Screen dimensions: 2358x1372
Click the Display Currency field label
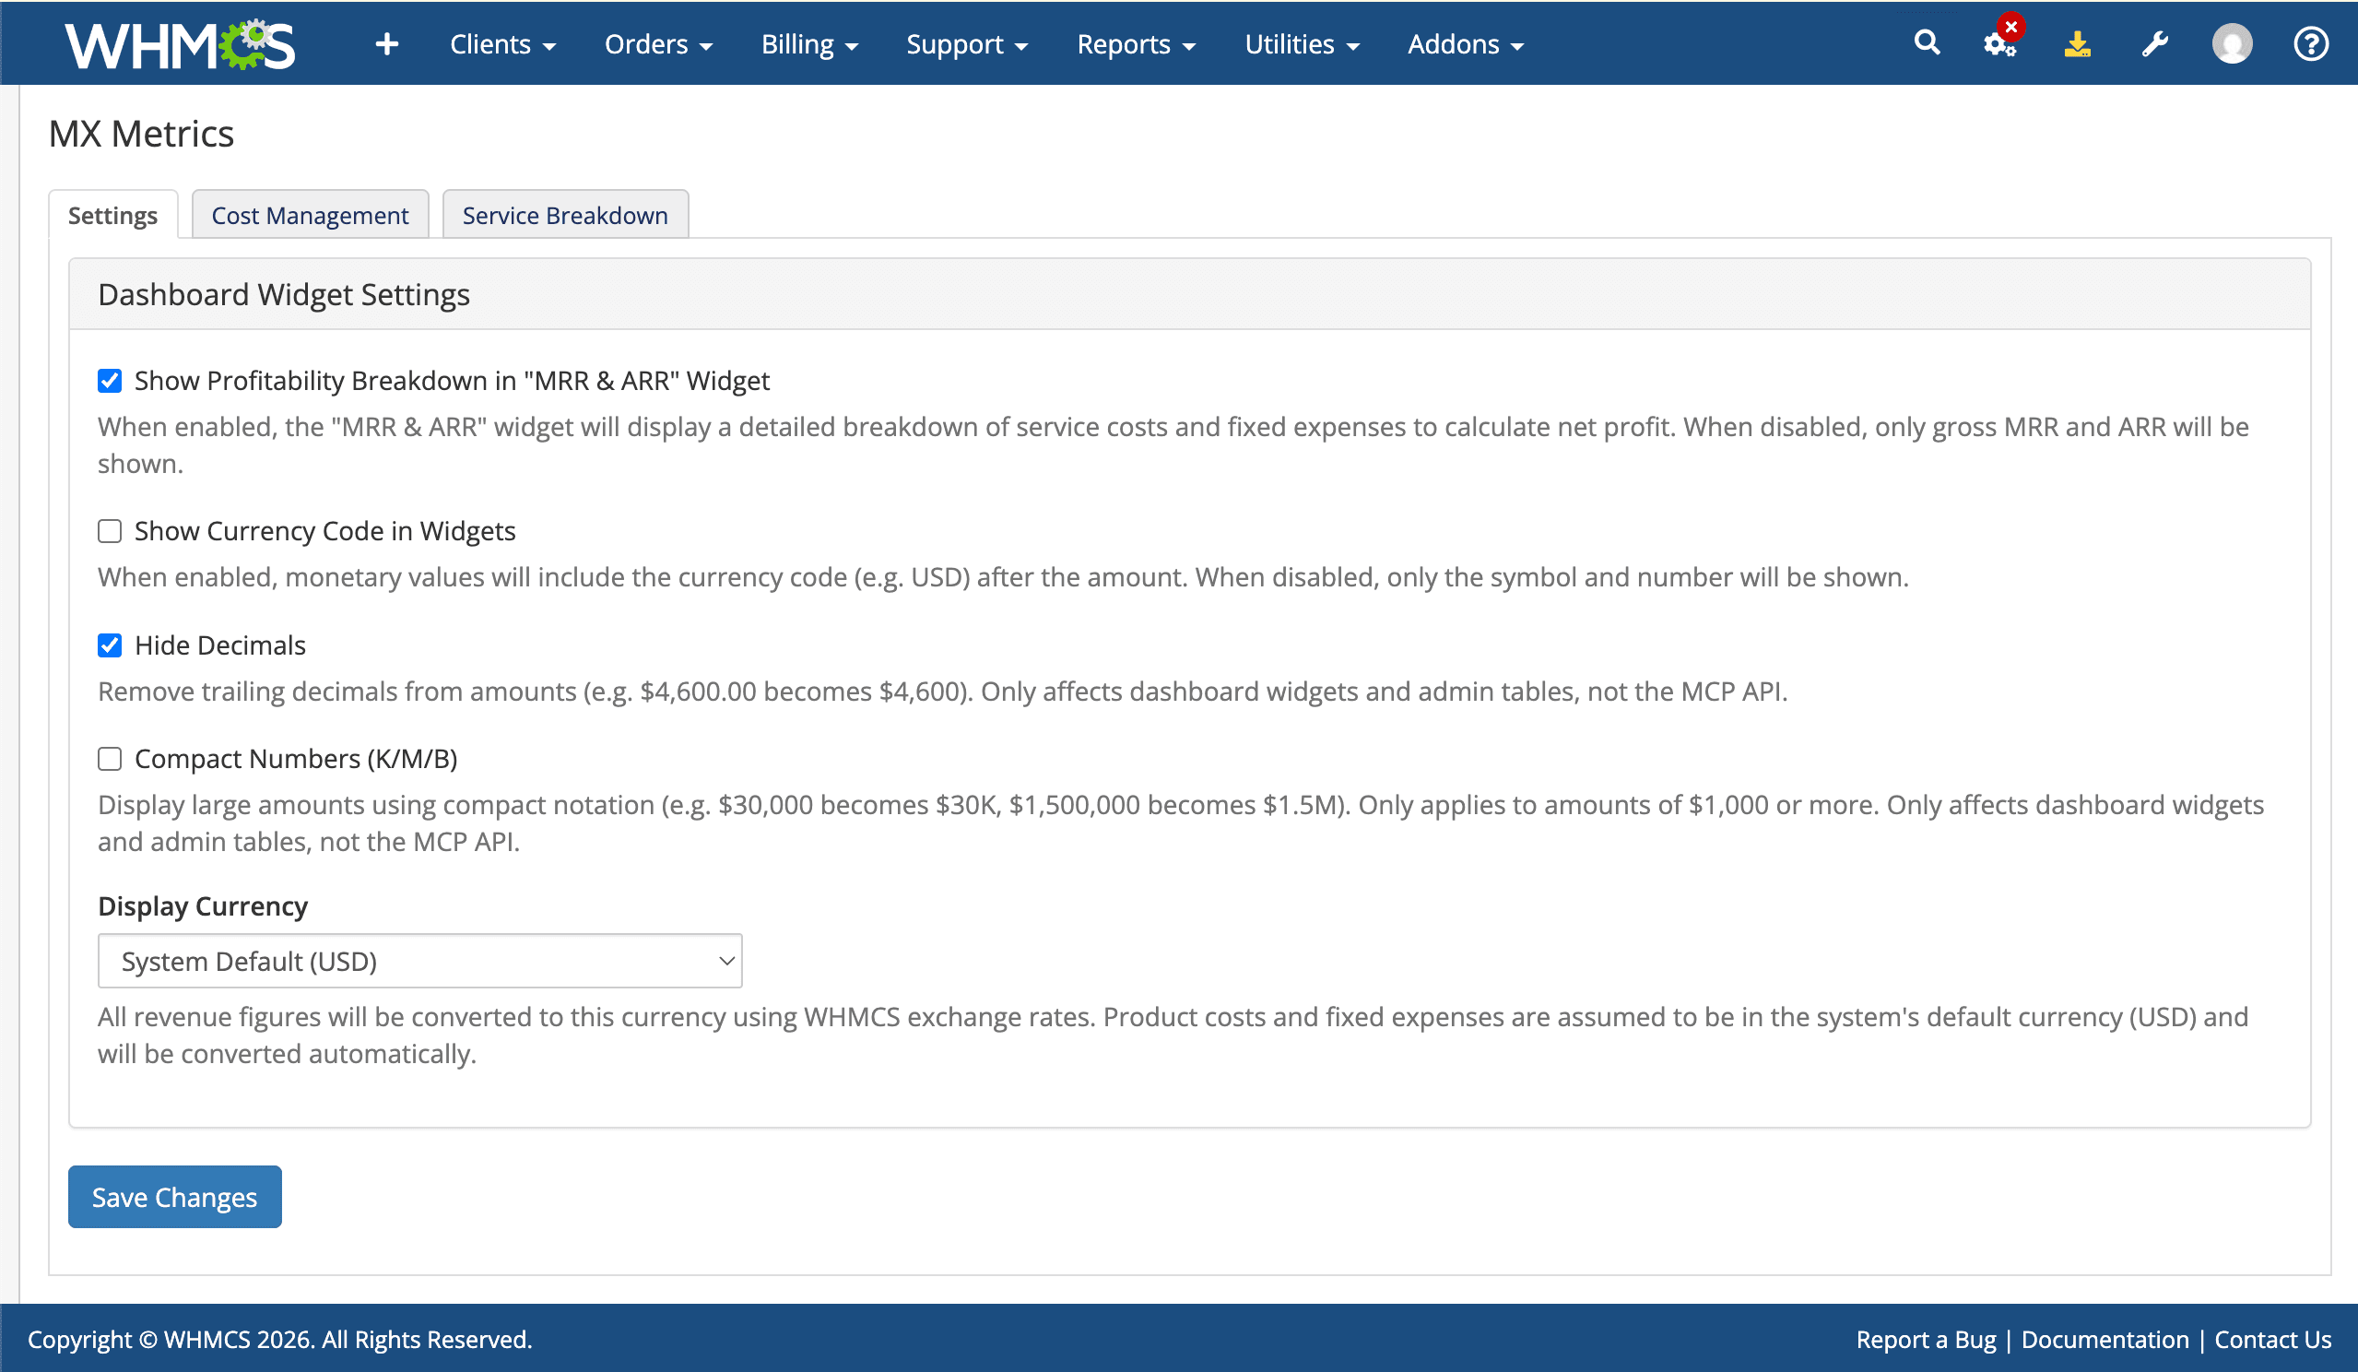pos(203,906)
